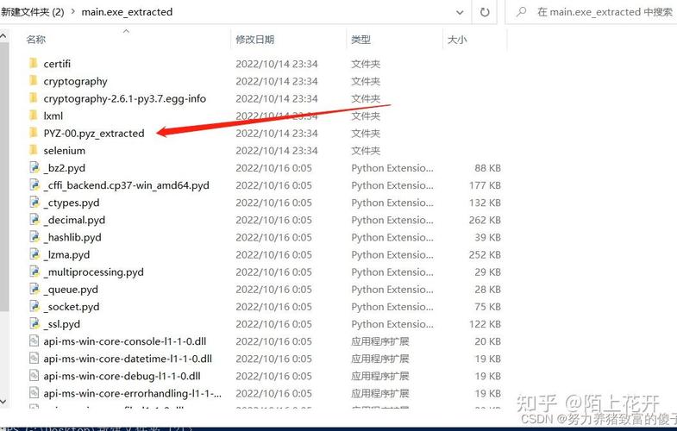Click the scroll up arrow of the navigation pane

3,36
